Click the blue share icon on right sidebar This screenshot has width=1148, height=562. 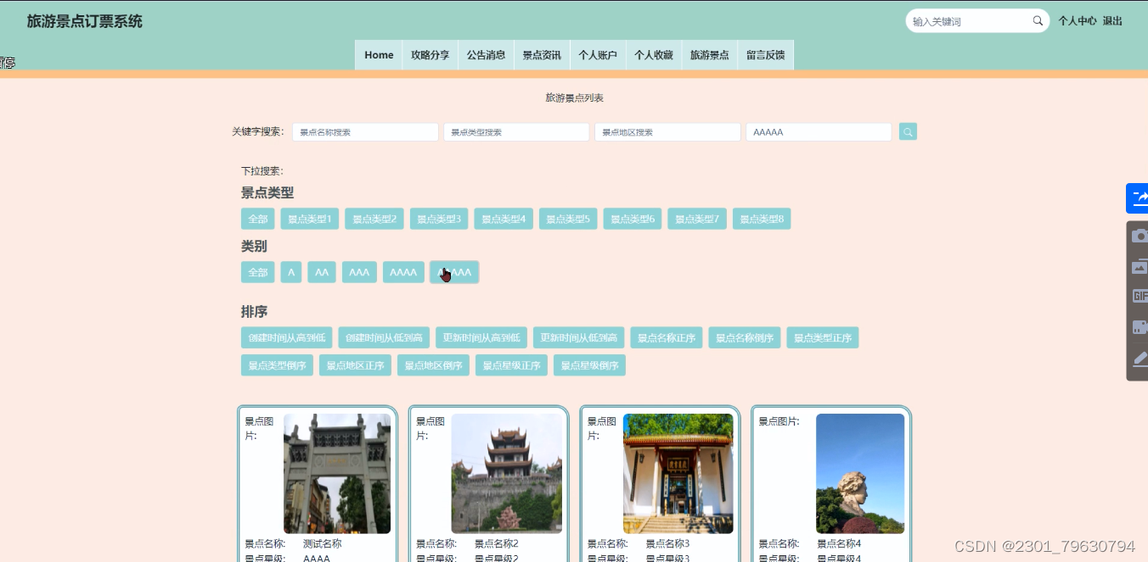tap(1138, 198)
